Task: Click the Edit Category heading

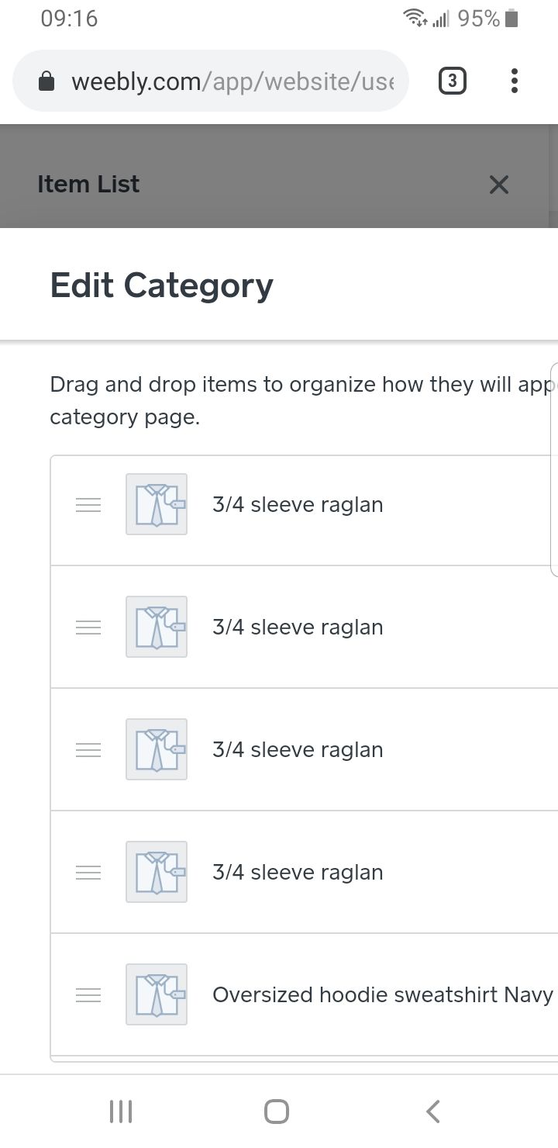Action: (x=161, y=285)
